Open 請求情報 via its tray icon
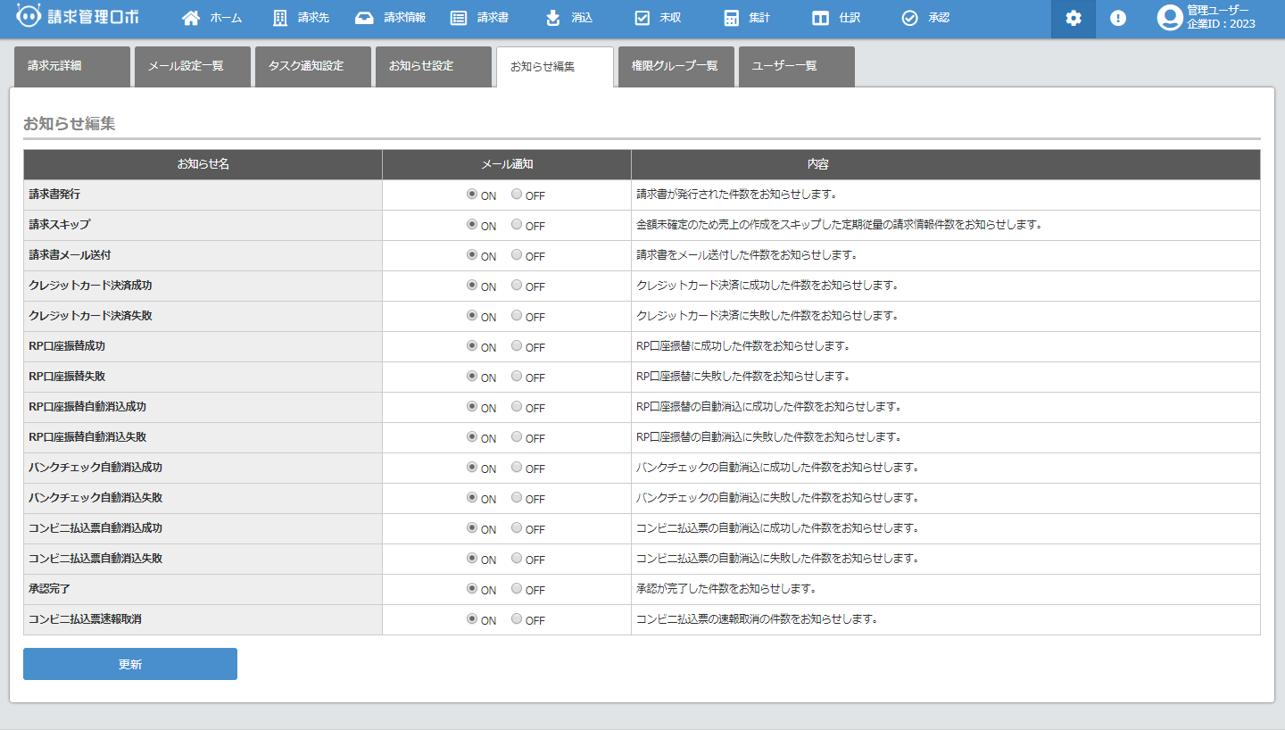This screenshot has height=730, width=1285. (x=364, y=18)
